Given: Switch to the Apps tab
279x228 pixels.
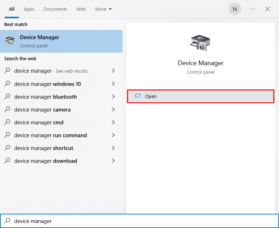Looking at the screenshot, I should [x=29, y=9].
